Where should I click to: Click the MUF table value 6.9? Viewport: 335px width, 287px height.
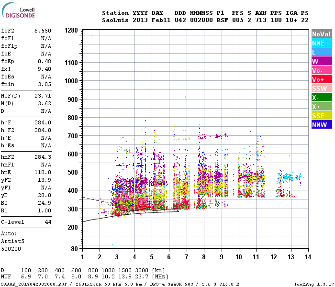click(26, 277)
